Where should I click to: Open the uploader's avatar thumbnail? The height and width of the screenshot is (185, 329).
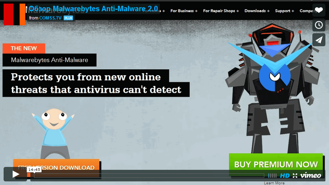(14, 14)
